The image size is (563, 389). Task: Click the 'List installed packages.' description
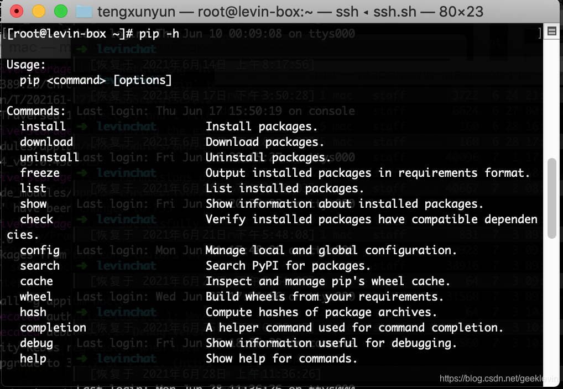point(284,188)
